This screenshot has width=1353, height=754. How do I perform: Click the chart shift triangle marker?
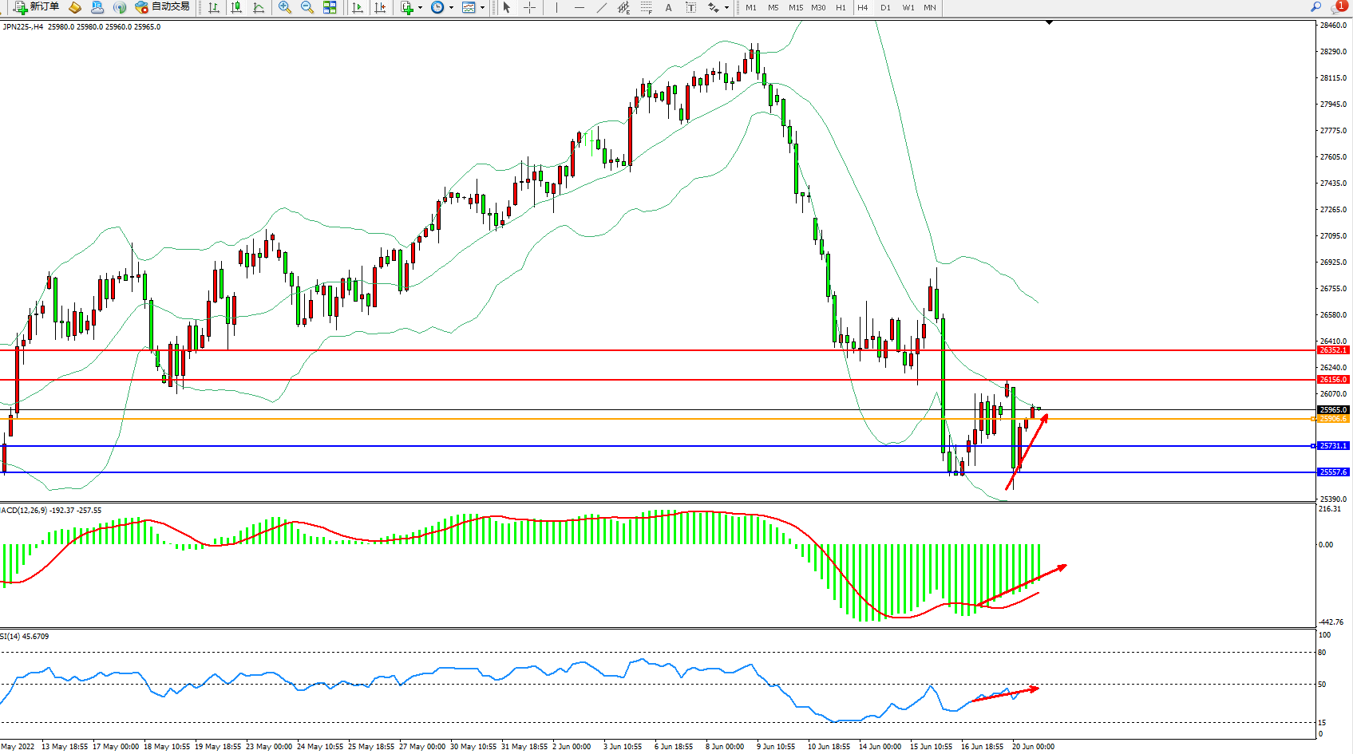[1049, 23]
